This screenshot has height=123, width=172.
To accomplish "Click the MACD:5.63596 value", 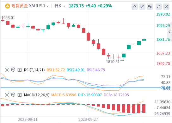I will 64,95.
